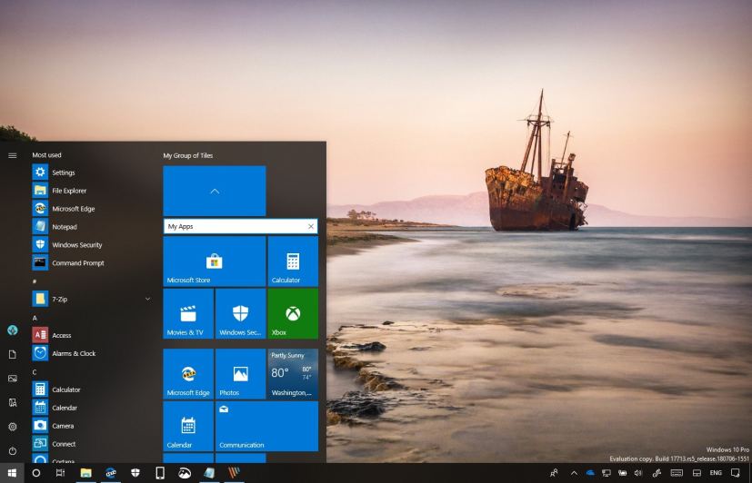752x483 pixels.
Task: Open Cortana search circle on taskbar
Action: tap(36, 473)
